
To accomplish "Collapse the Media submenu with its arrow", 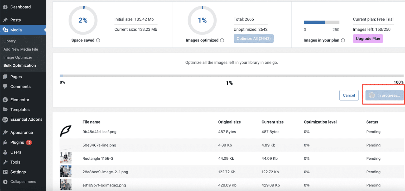I will pos(45,30).
